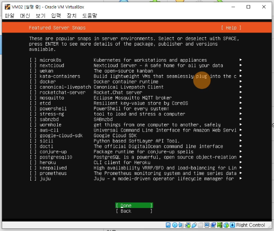The height and width of the screenshot is (231, 274).
Task: Expand details arrow on the keepalived row
Action: click(x=241, y=168)
